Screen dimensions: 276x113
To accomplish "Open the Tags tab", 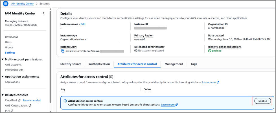I will (194, 64).
